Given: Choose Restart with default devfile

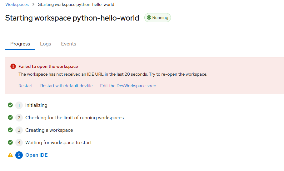Looking at the screenshot, I should 66,86.
